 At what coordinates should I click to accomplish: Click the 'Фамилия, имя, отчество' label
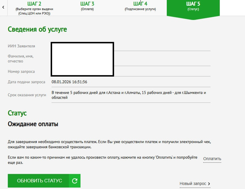pyautogui.click(x=20, y=59)
